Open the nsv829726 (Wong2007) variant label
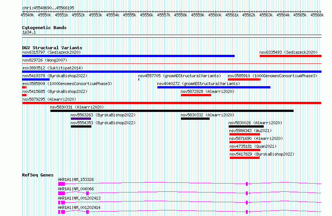This screenshot has height=216, width=332. click(45, 60)
